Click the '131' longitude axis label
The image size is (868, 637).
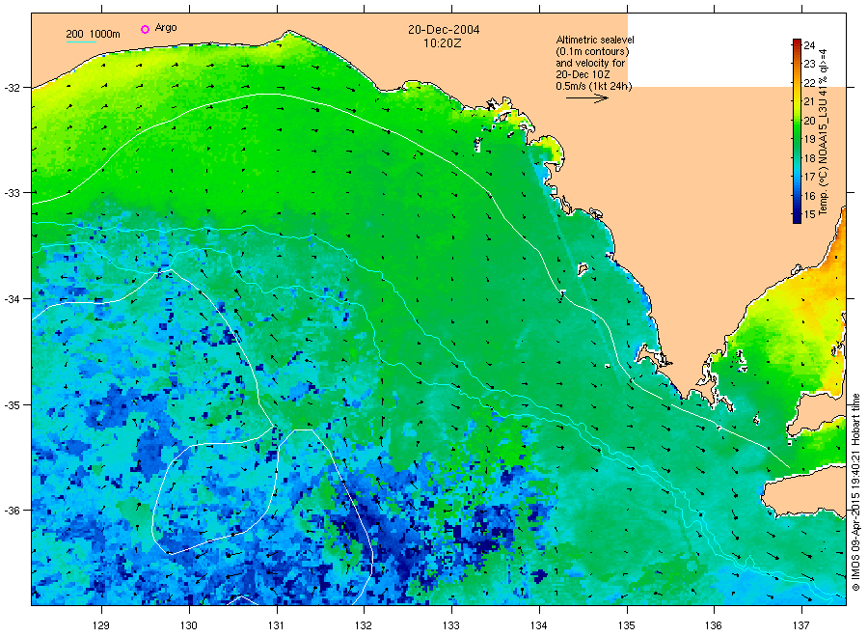tap(276, 625)
